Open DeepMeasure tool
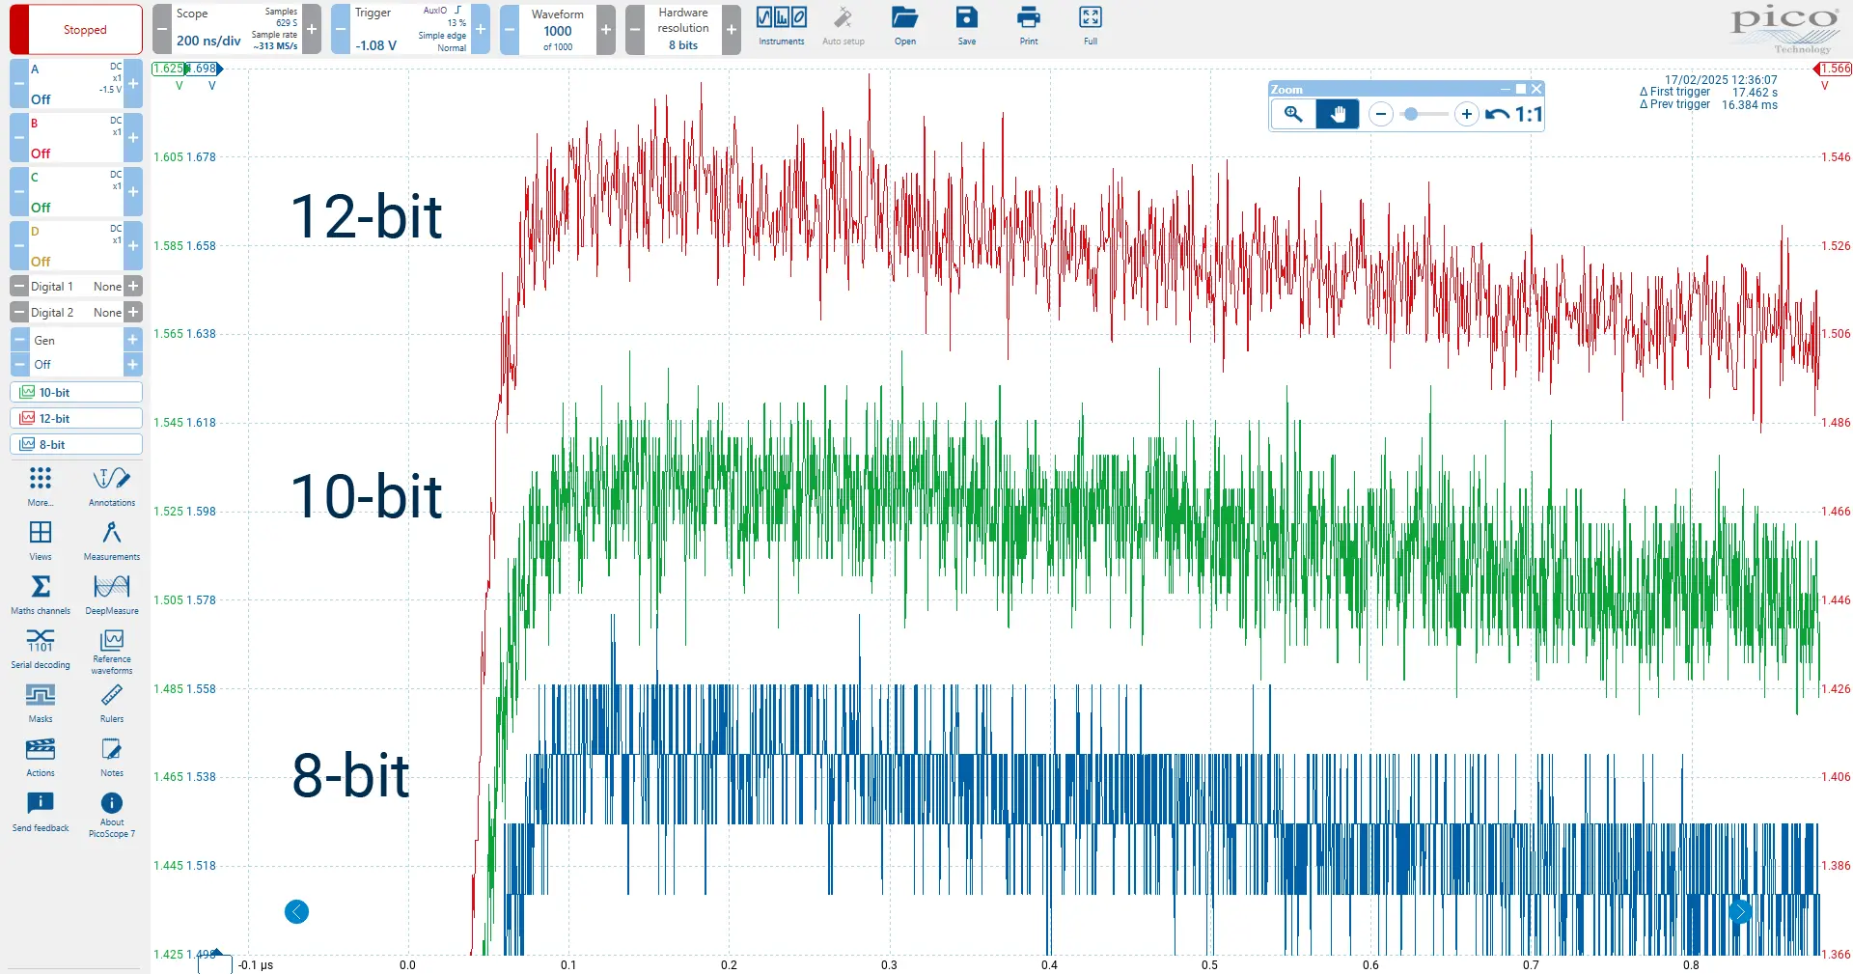The width and height of the screenshot is (1853, 974). point(111,594)
